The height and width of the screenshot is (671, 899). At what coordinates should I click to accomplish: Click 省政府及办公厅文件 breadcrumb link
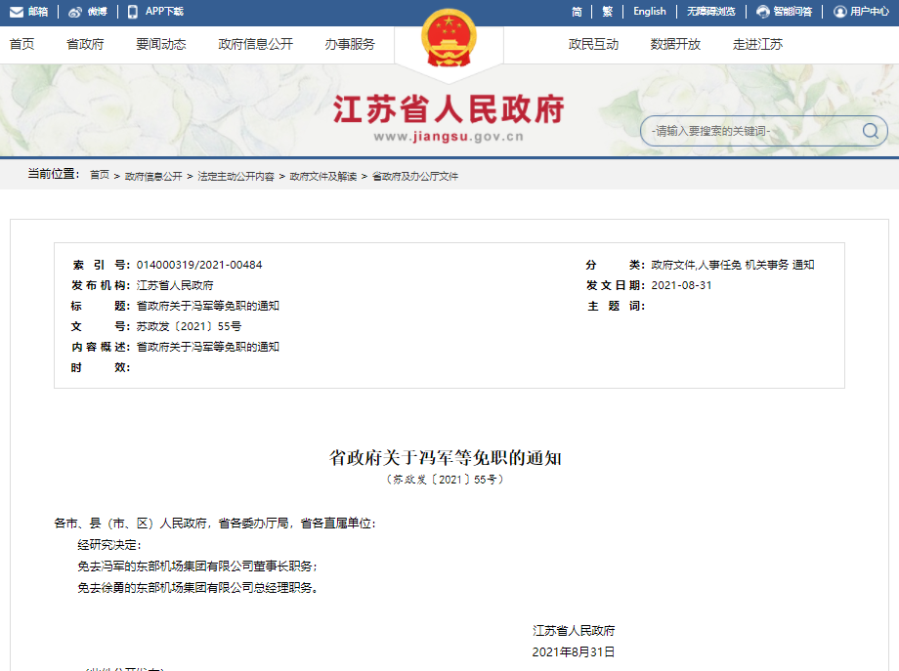[x=415, y=176]
